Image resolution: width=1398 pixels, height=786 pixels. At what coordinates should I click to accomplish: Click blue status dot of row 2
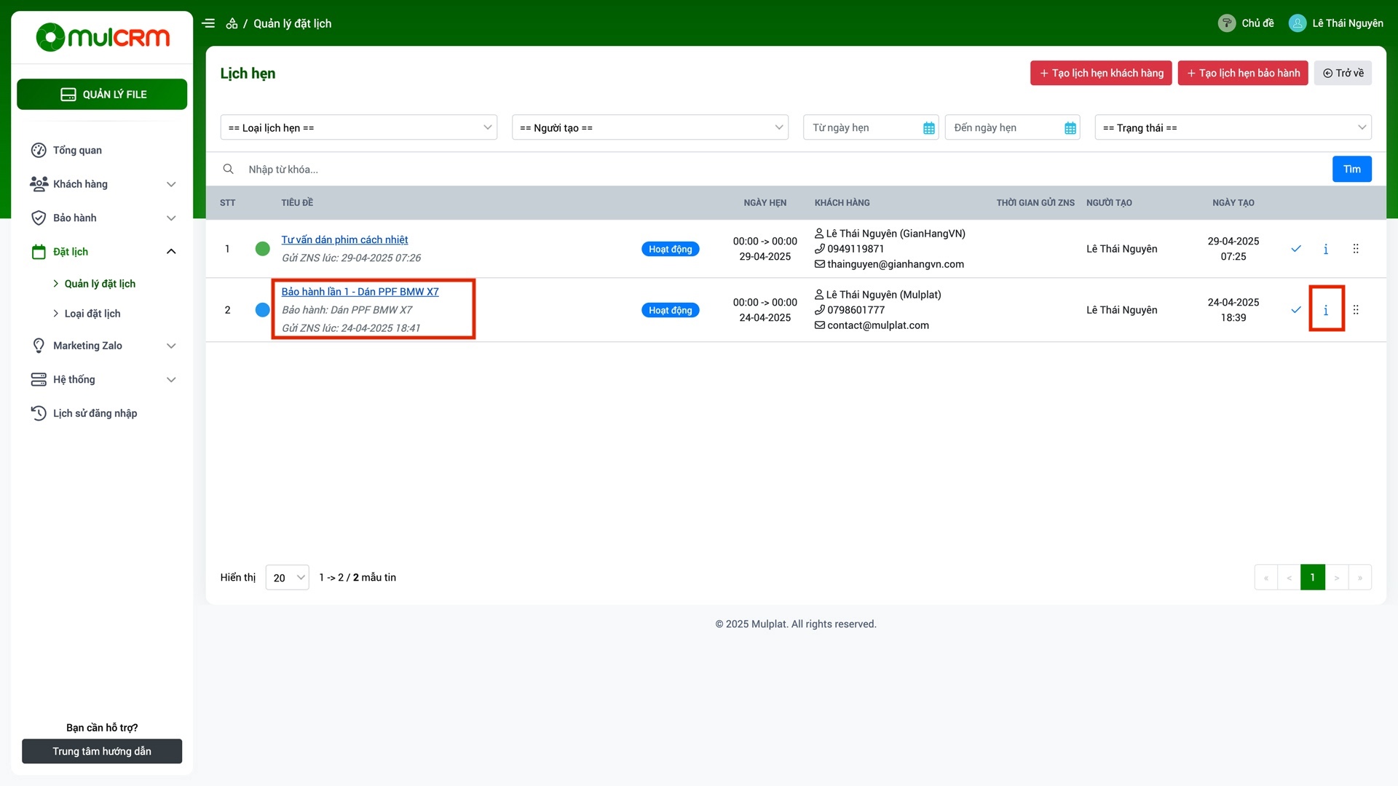pyautogui.click(x=263, y=310)
